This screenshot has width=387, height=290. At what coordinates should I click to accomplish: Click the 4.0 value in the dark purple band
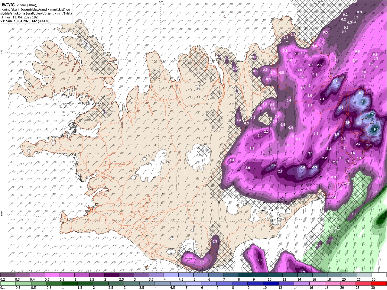point(303,167)
